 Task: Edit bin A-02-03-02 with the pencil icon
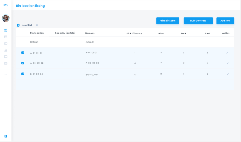[228, 63]
